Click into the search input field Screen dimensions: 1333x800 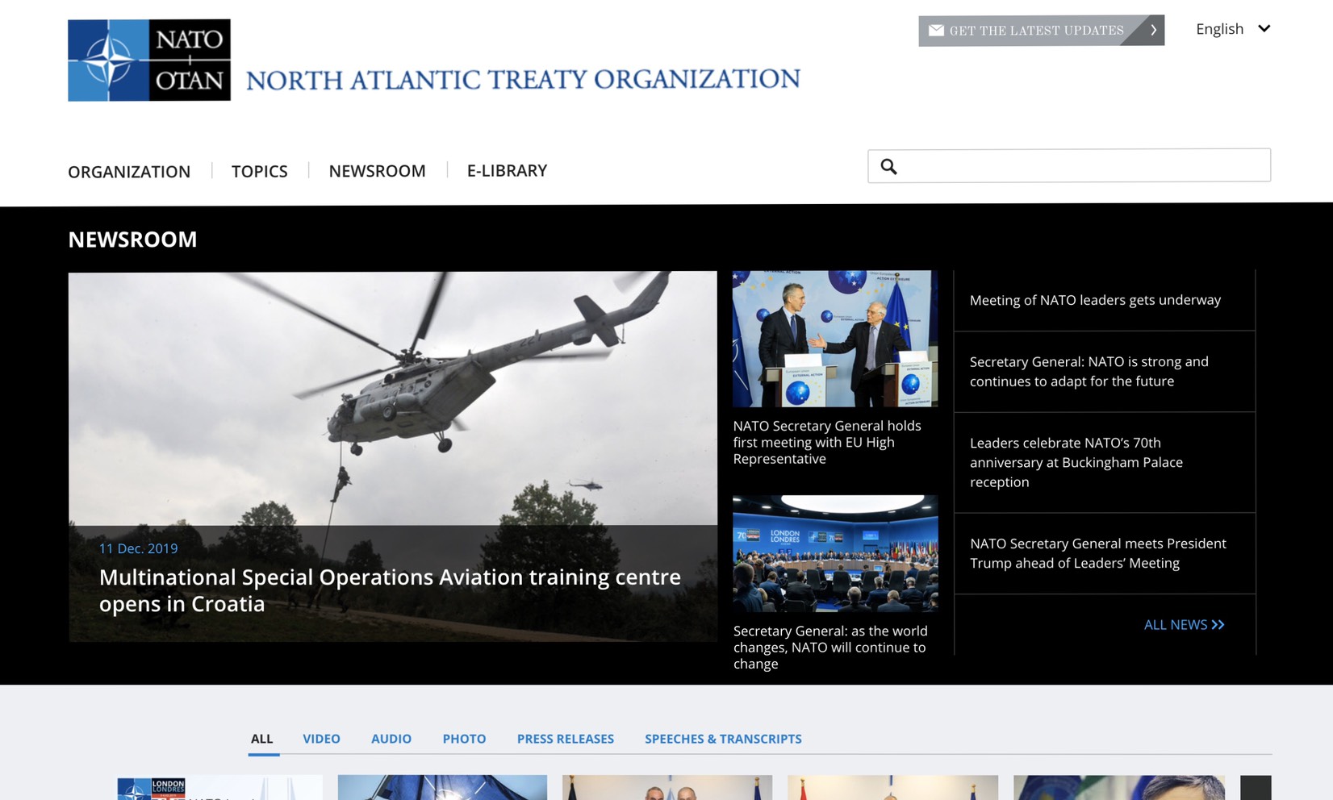(1069, 165)
